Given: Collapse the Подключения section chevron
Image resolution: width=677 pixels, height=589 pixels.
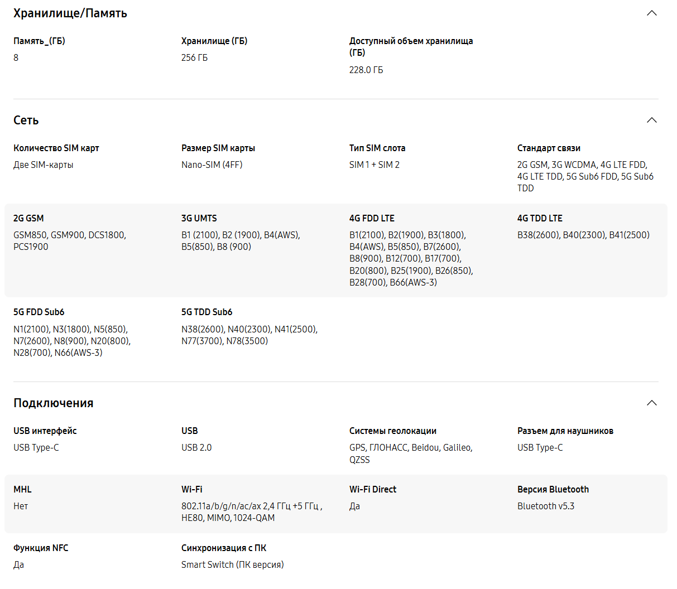Looking at the screenshot, I should (651, 403).
